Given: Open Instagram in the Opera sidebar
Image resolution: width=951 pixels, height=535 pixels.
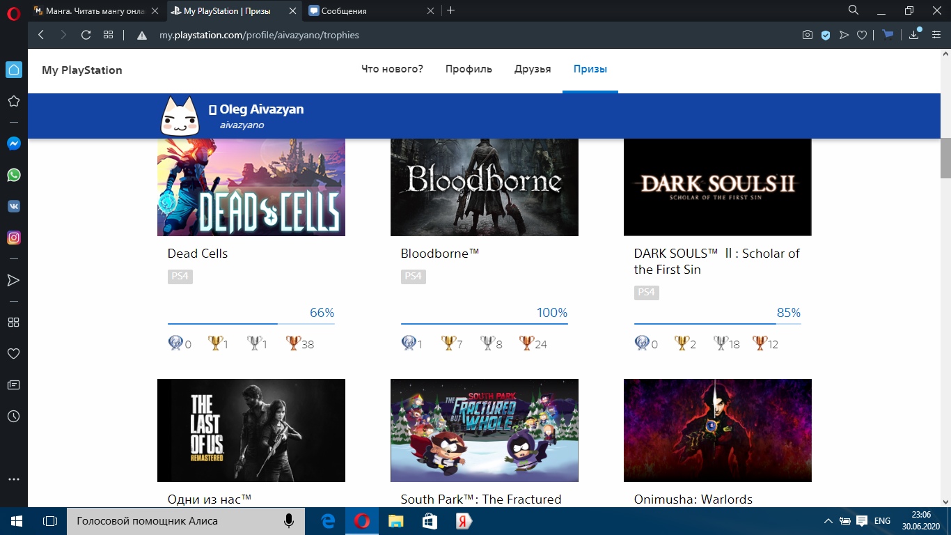Looking at the screenshot, I should tap(13, 238).
